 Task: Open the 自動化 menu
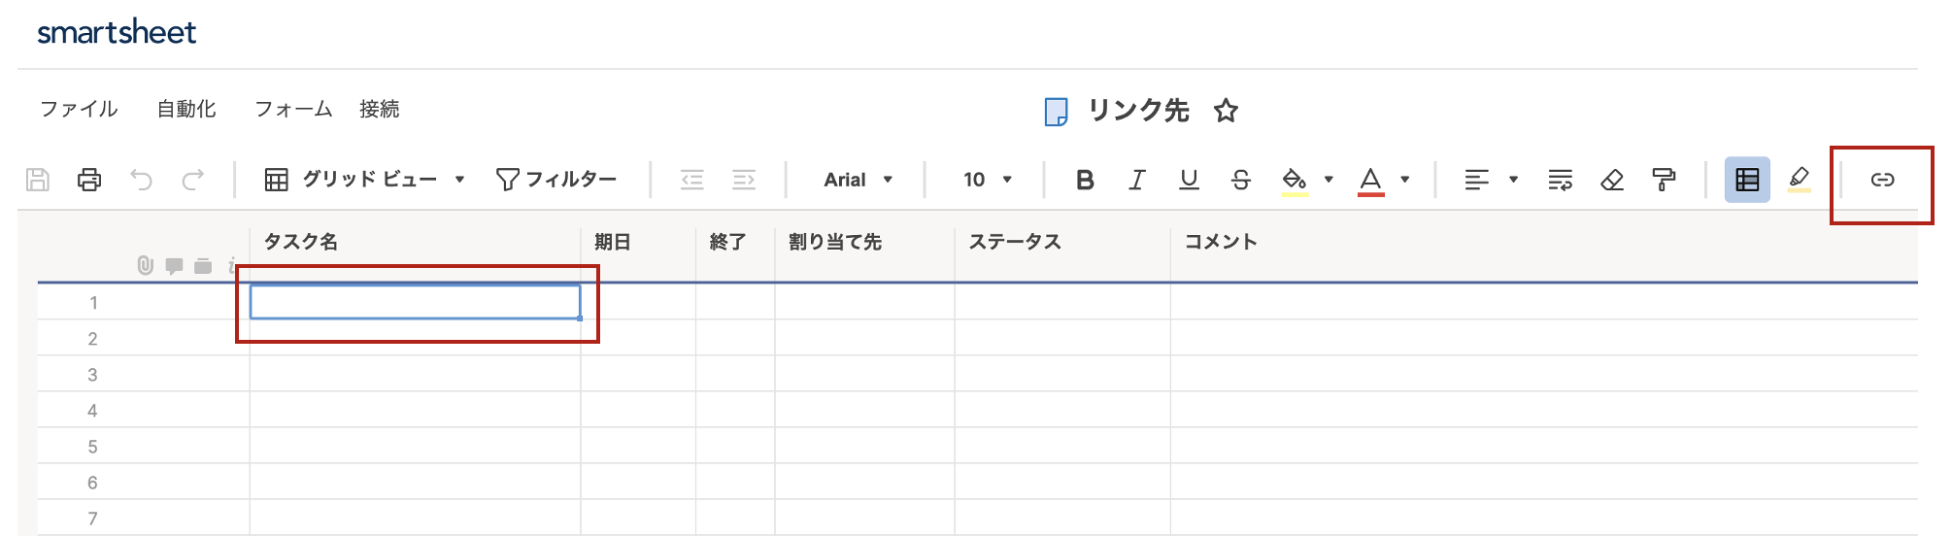coord(186,109)
